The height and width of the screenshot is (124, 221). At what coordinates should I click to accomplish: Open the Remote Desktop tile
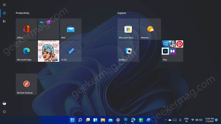click(x=27, y=84)
